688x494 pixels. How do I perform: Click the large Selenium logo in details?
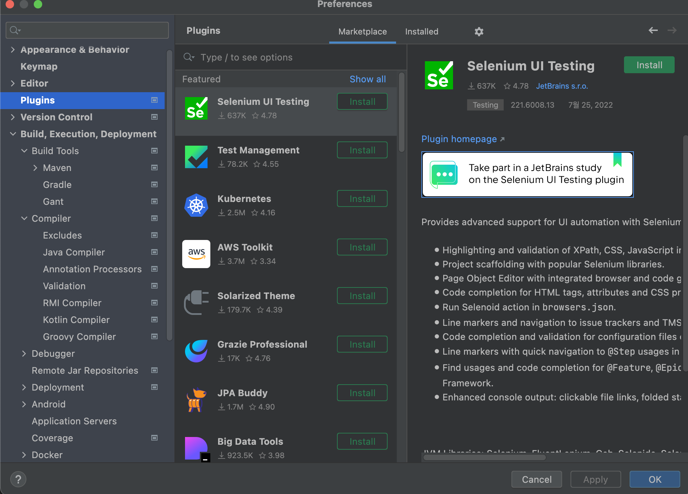pyautogui.click(x=439, y=75)
